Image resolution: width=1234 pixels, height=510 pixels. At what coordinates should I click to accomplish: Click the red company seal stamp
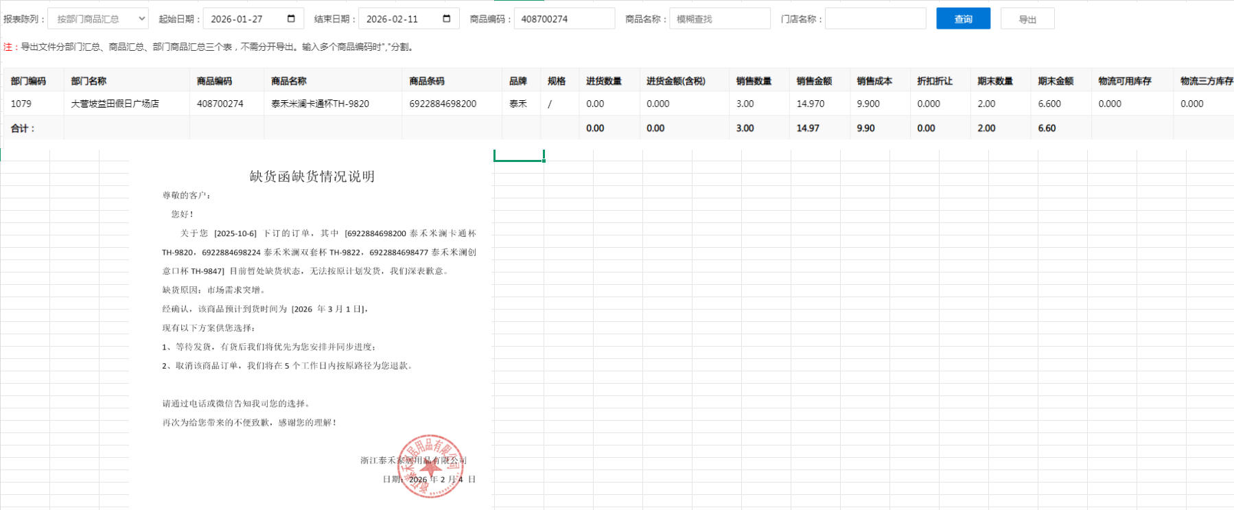(430, 466)
